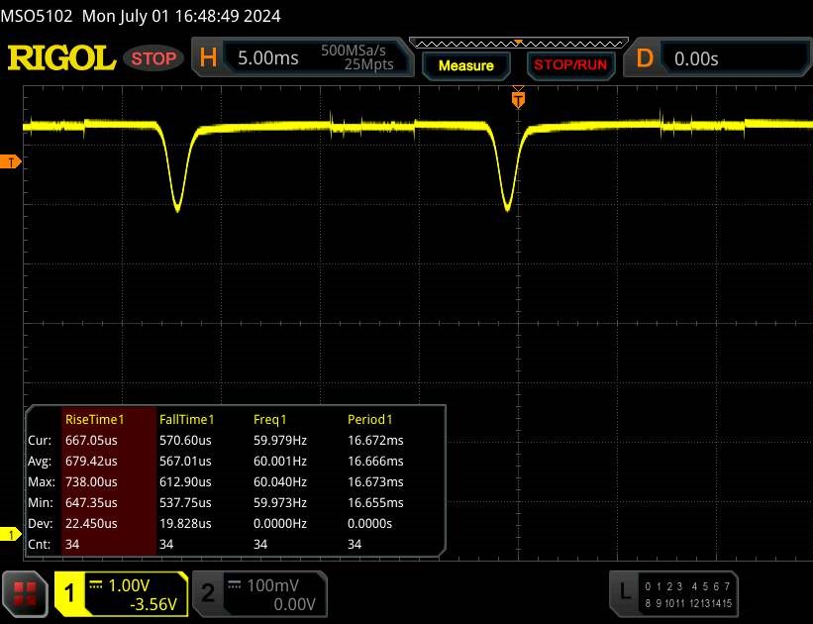Select the 0.00s delay value
Screen dimensions: 813x624
click(696, 58)
